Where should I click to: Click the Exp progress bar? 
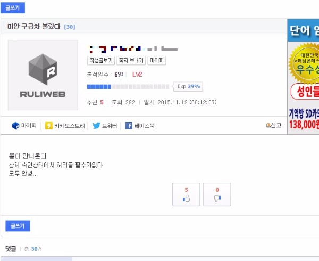(x=128, y=87)
